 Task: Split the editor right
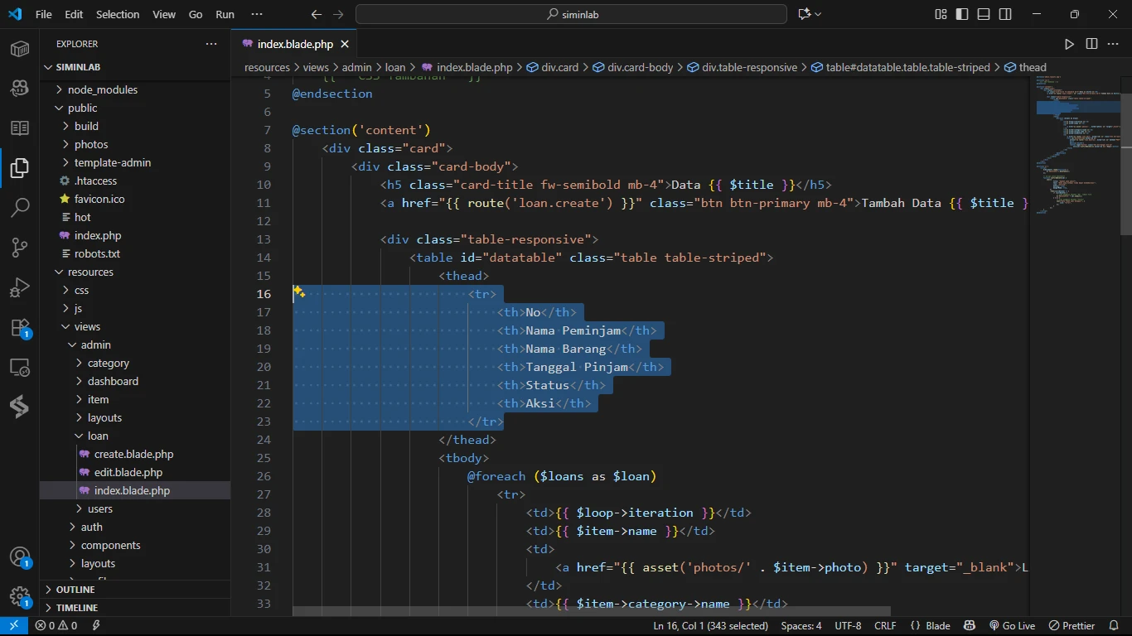pos(1091,44)
